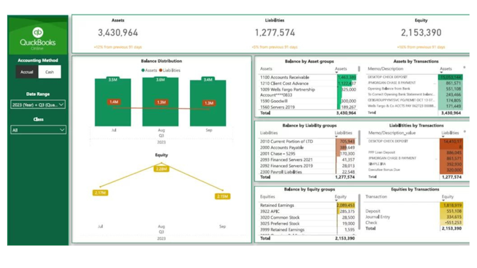Screen dimensions: 477x268
Task: Sort Equity column in Equity groups table
Action: click(x=341, y=197)
